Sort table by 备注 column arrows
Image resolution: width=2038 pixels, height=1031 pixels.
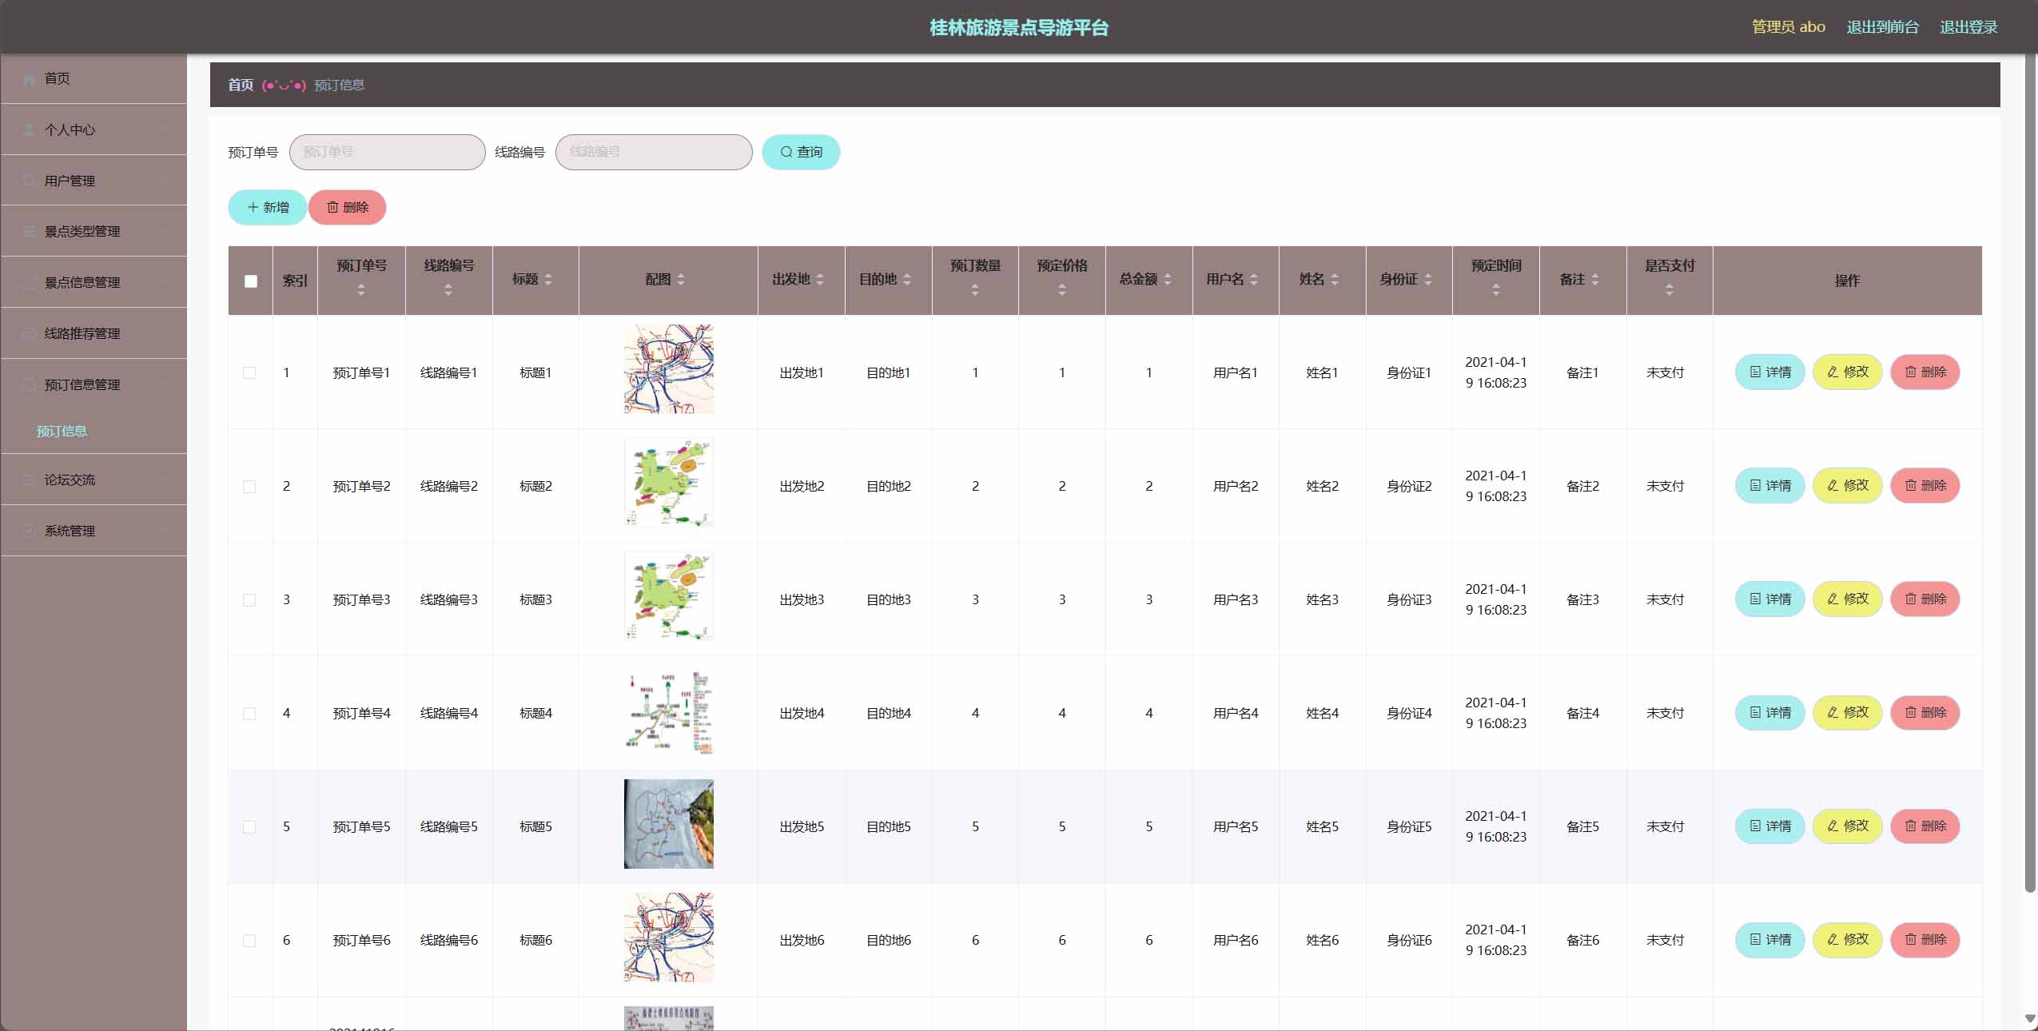[x=1595, y=280]
